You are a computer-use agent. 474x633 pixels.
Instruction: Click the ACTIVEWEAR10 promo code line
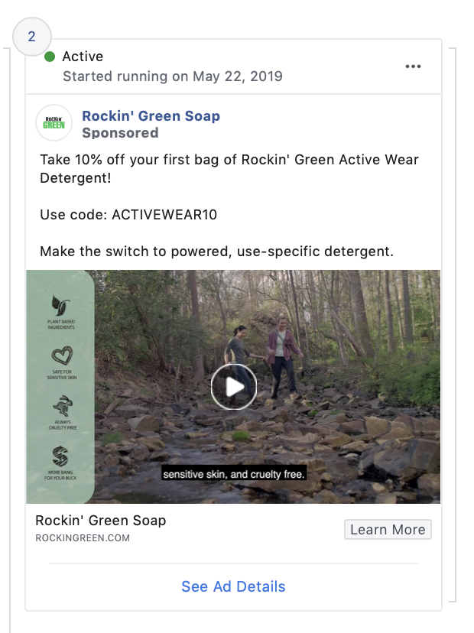(x=128, y=215)
